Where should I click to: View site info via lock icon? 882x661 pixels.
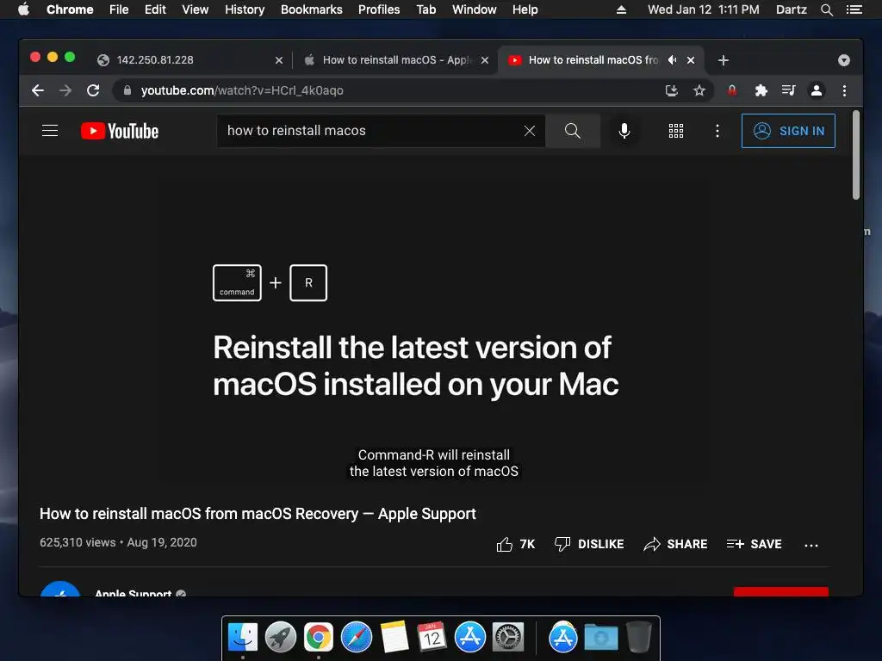[x=127, y=90]
